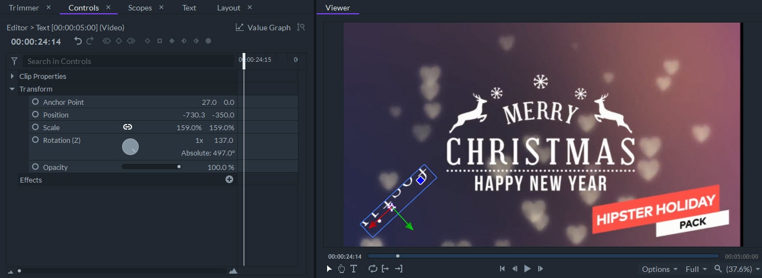The width and height of the screenshot is (762, 278).
Task: Click the filled circle keyframe icon
Action: 208,41
